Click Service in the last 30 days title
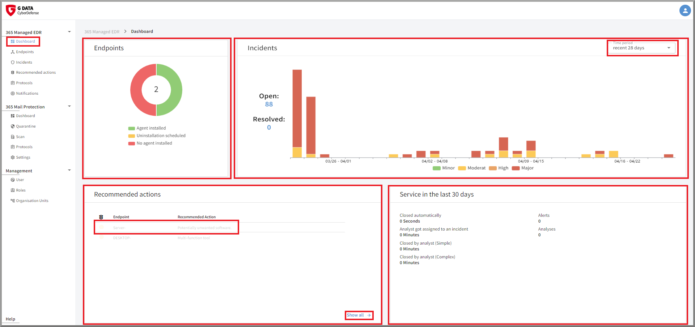The height and width of the screenshot is (327, 695). 437,194
